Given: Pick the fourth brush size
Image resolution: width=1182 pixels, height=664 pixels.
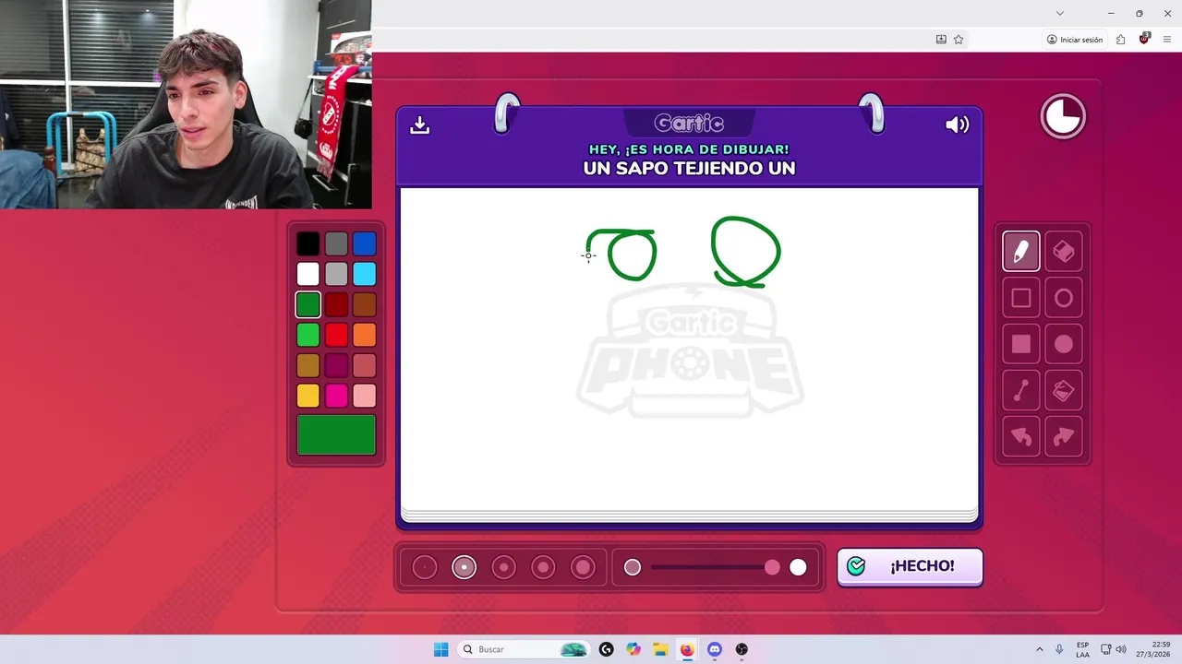Looking at the screenshot, I should pos(543,567).
